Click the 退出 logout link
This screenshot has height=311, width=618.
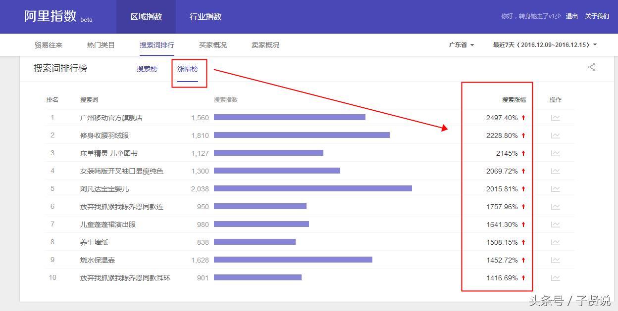[572, 16]
